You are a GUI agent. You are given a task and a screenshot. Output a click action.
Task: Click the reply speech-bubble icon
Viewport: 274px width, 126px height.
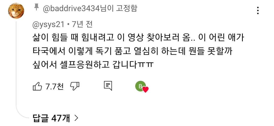(x=108, y=86)
